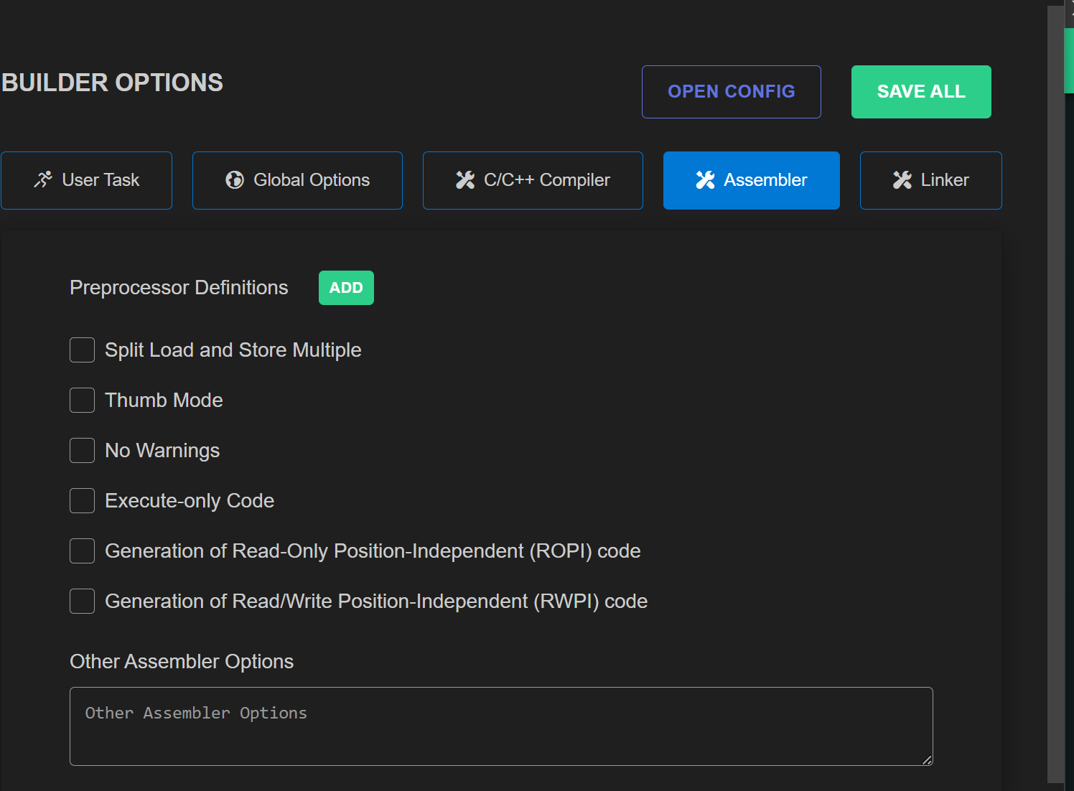Screen dimensions: 1074x791
Task: Click the tools icon on Linker tab
Action: (902, 180)
